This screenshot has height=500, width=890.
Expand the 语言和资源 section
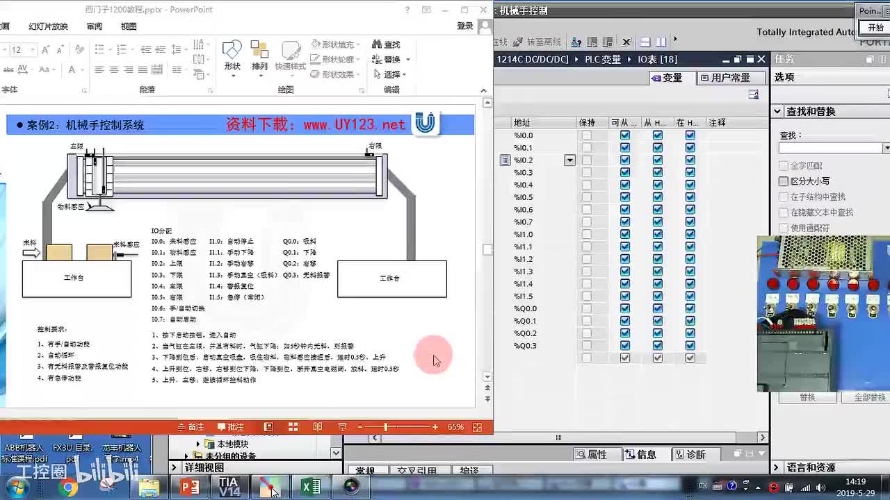(777, 468)
